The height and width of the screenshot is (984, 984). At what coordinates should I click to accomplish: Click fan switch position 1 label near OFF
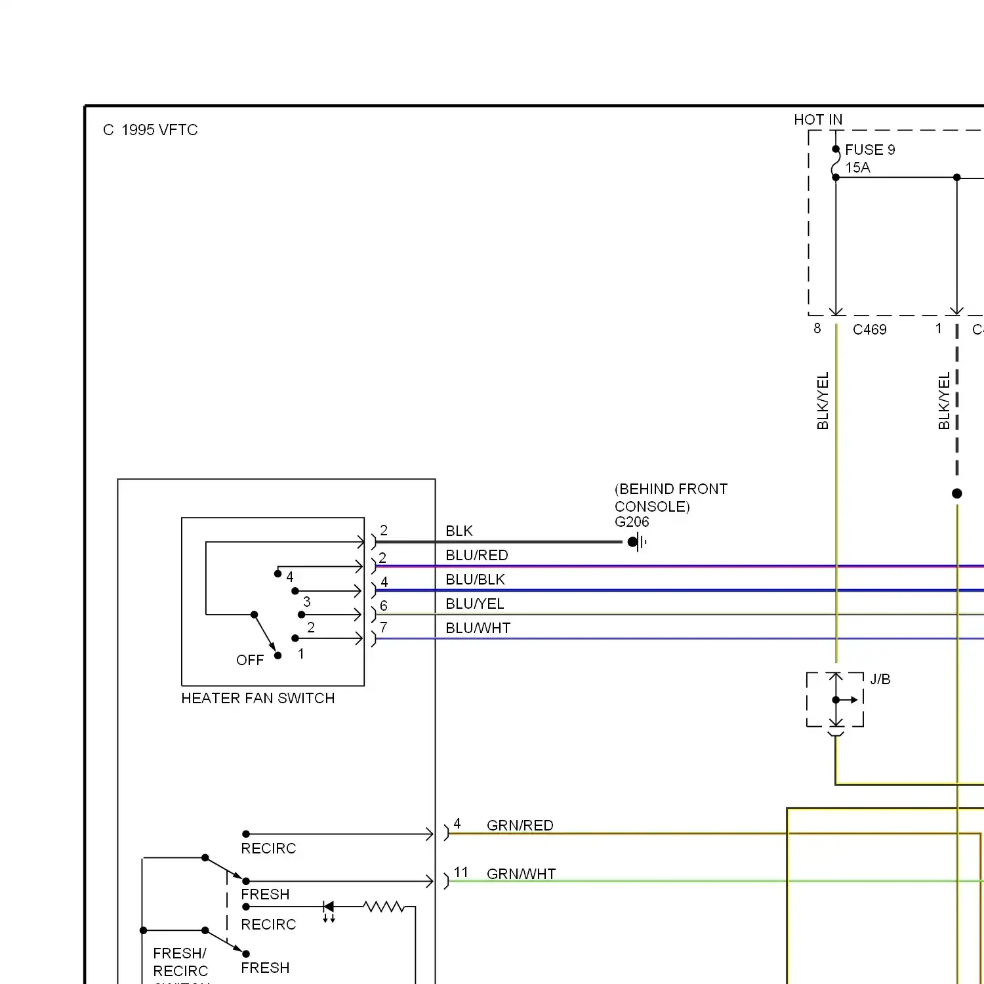point(300,653)
